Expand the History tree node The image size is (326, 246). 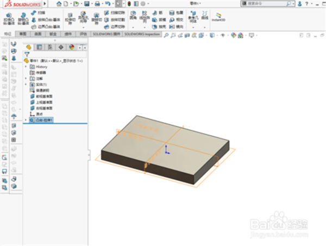click(26, 66)
